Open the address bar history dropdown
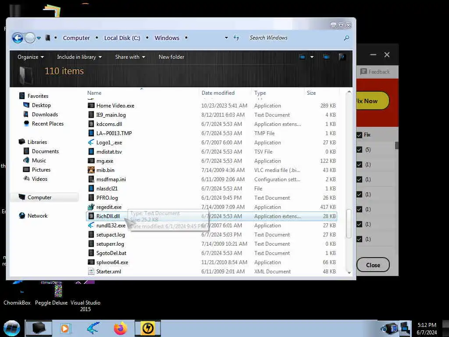This screenshot has width=449, height=337. 226,38
